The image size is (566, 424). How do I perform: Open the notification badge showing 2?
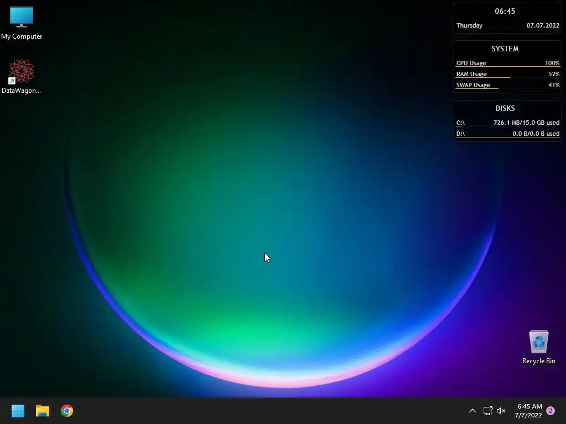pyautogui.click(x=551, y=411)
